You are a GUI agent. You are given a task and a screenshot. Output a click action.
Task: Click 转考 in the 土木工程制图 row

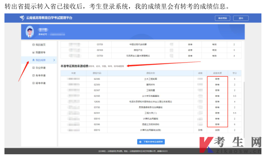click(217, 79)
